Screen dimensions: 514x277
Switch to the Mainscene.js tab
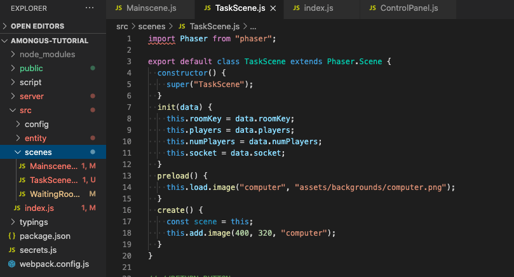point(151,9)
